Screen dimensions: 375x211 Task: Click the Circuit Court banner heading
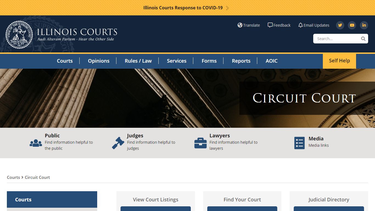[x=304, y=98]
